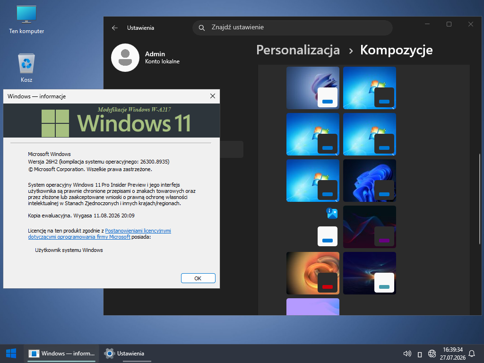Open the Windows Start button

11,354
